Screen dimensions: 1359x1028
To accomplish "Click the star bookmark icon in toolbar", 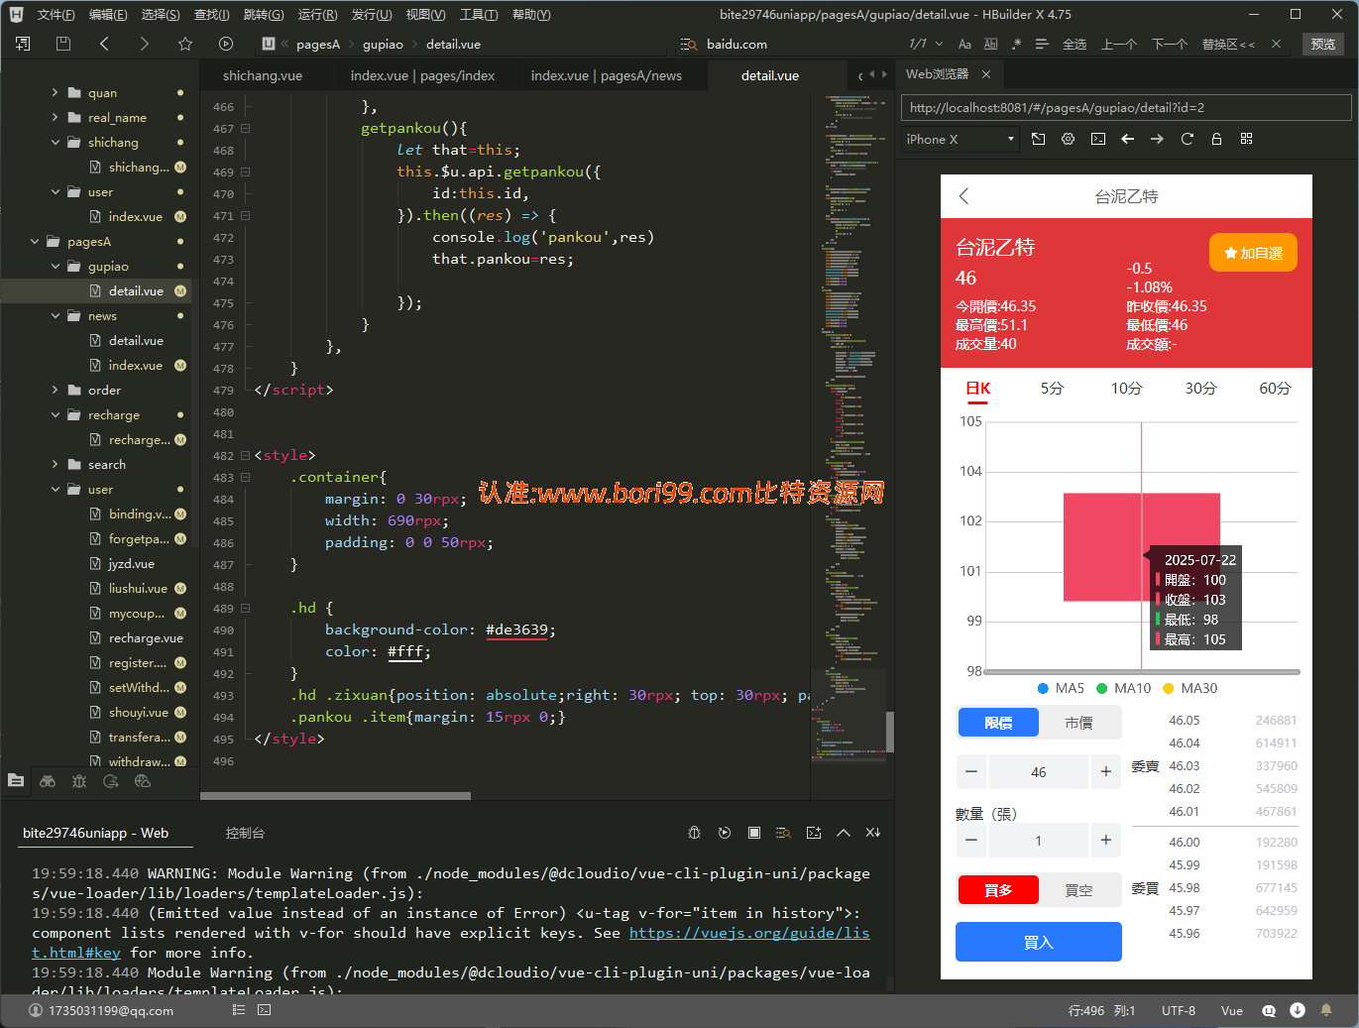I will [185, 44].
